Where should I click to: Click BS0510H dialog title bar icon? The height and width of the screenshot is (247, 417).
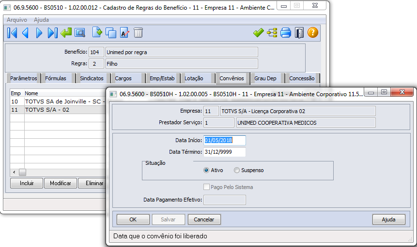point(113,94)
